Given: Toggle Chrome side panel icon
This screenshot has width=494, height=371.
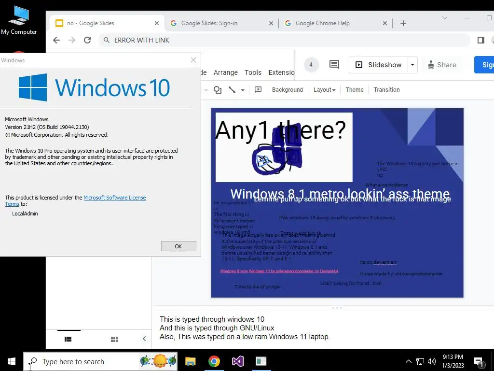Looking at the screenshot, I should coord(481,40).
